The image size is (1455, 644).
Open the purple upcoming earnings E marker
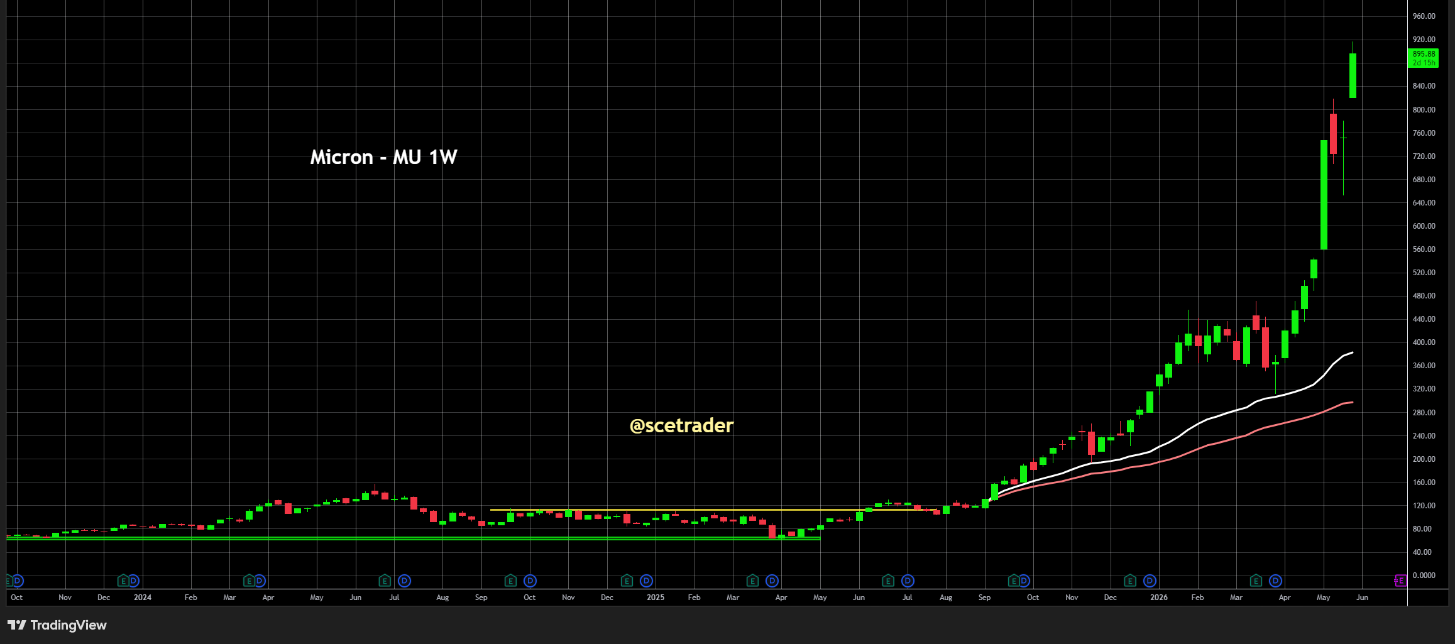[1400, 581]
